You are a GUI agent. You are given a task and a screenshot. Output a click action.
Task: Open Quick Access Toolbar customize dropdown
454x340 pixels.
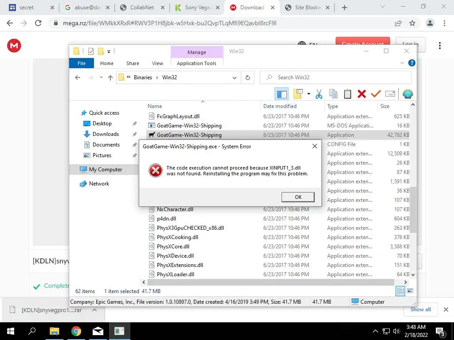pyautogui.click(x=109, y=52)
